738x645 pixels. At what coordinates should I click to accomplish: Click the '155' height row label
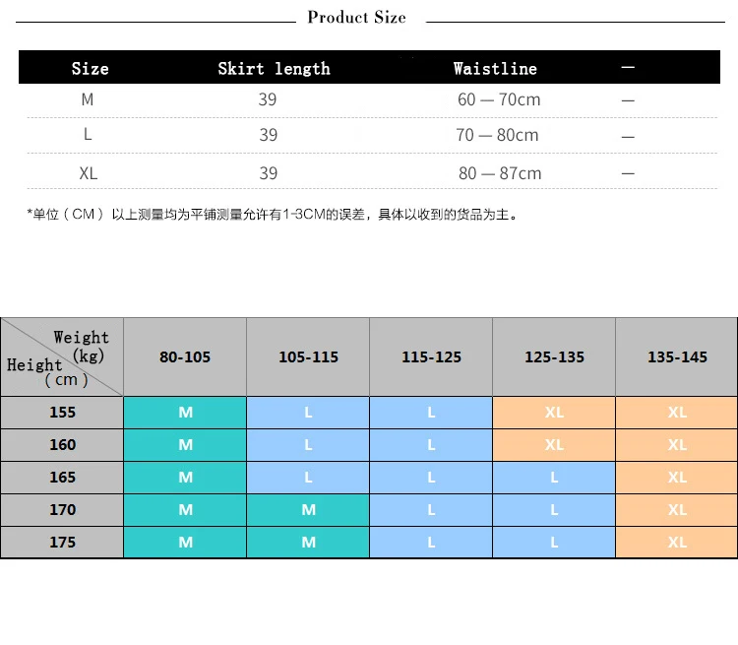pyautogui.click(x=62, y=413)
